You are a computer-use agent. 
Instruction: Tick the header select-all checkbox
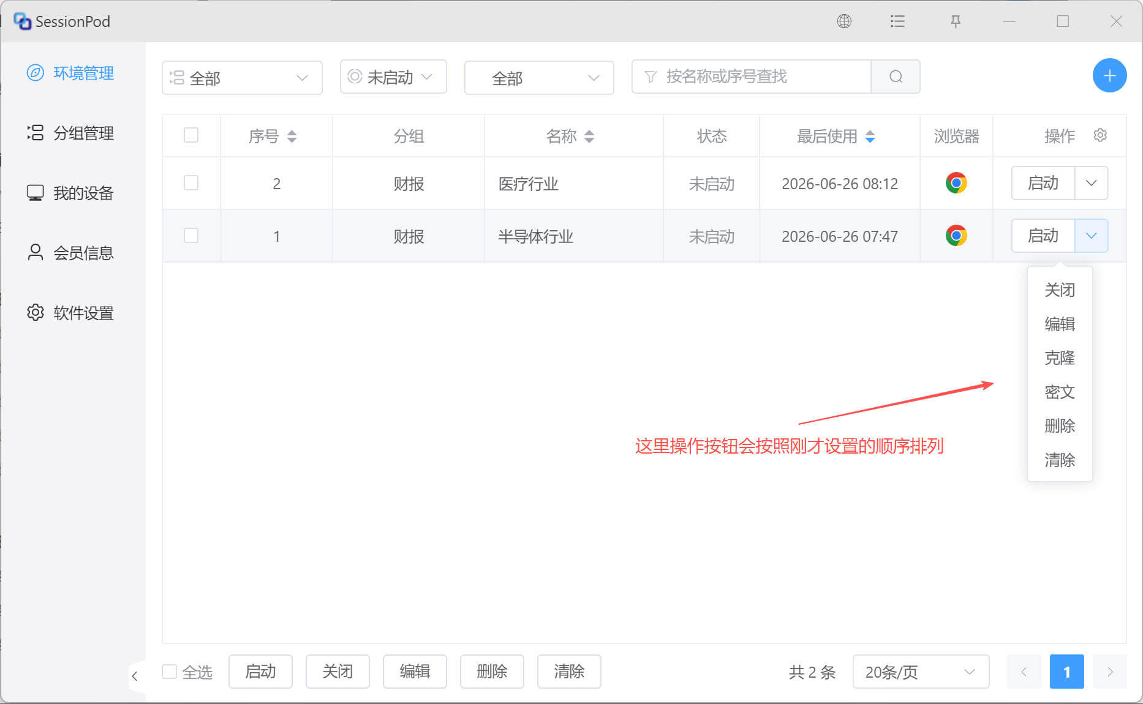tap(191, 135)
